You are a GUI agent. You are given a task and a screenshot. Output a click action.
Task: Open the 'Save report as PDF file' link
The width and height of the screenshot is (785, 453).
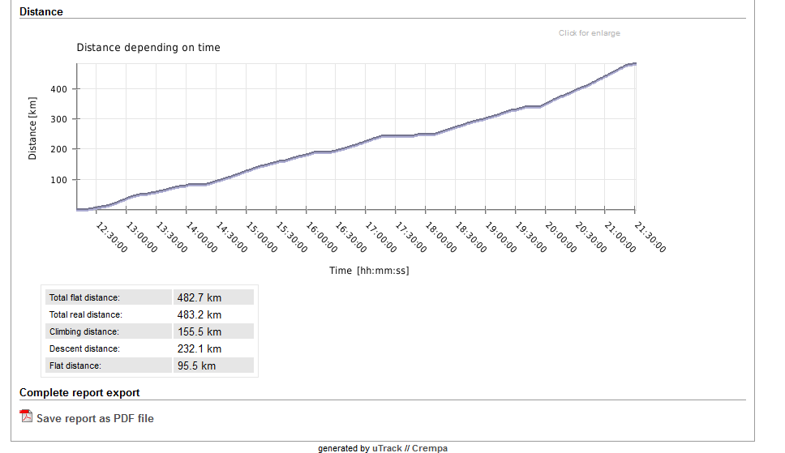coord(95,419)
